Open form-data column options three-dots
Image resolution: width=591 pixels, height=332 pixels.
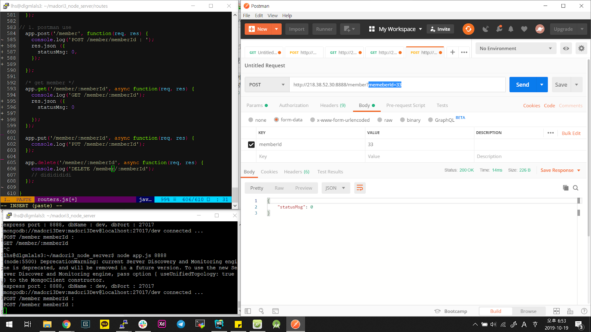pos(551,133)
